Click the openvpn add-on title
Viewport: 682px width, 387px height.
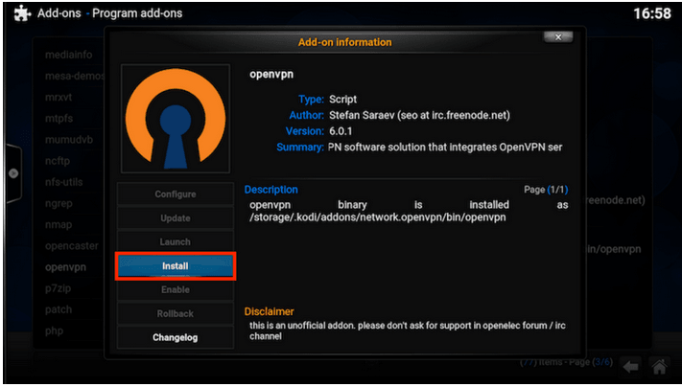(271, 75)
